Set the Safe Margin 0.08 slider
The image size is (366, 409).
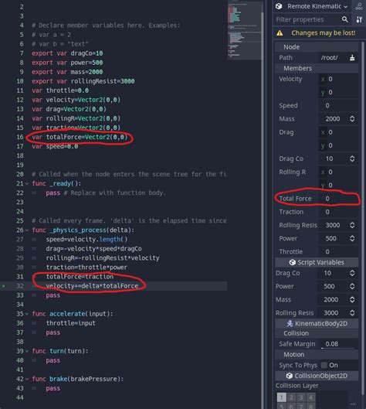[339, 344]
